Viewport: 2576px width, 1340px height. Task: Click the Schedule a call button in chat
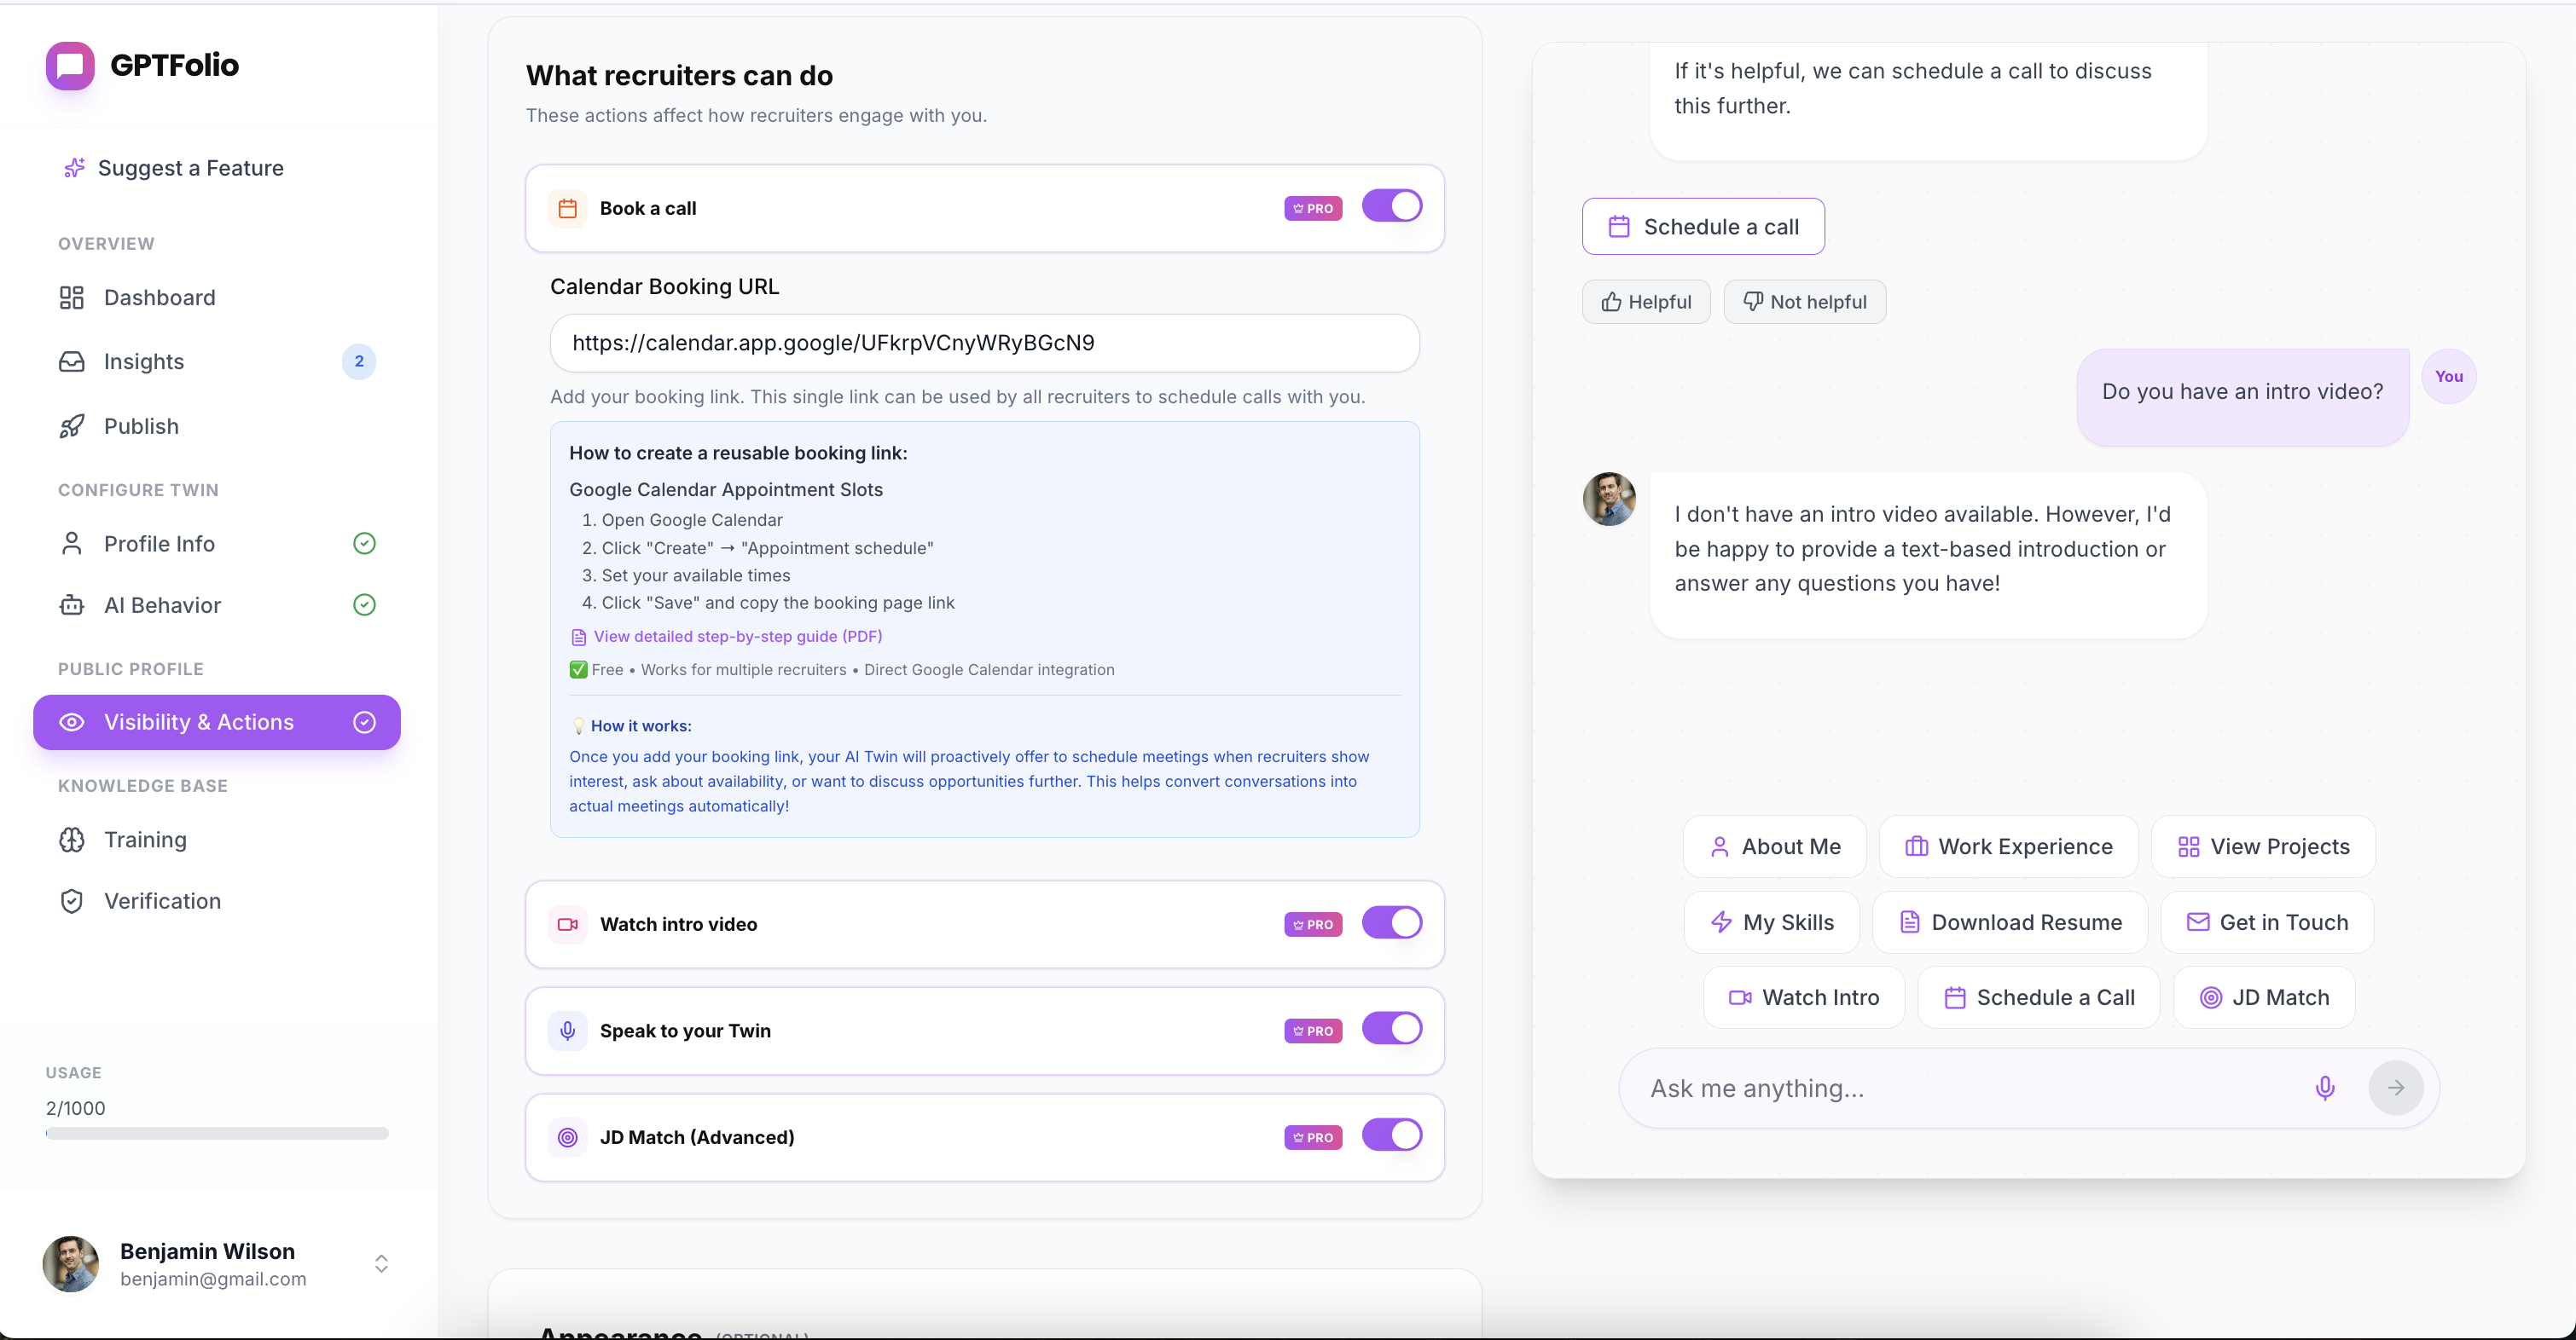click(x=1703, y=227)
